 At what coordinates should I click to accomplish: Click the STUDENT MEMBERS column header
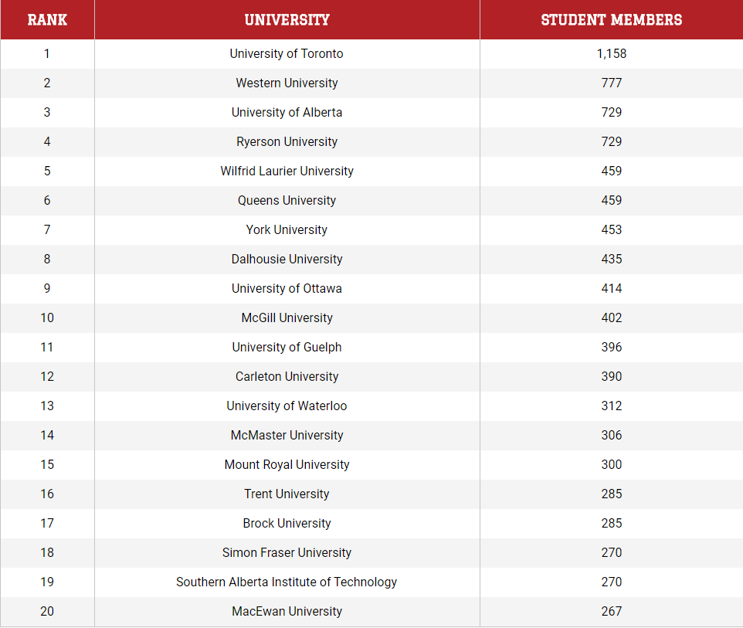tap(611, 20)
